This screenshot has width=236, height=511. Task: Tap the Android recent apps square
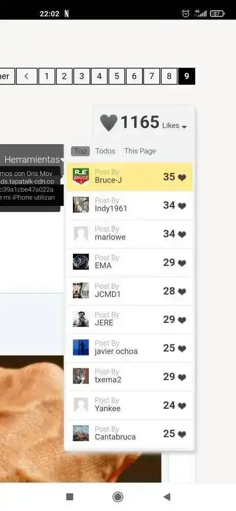pos(69,497)
